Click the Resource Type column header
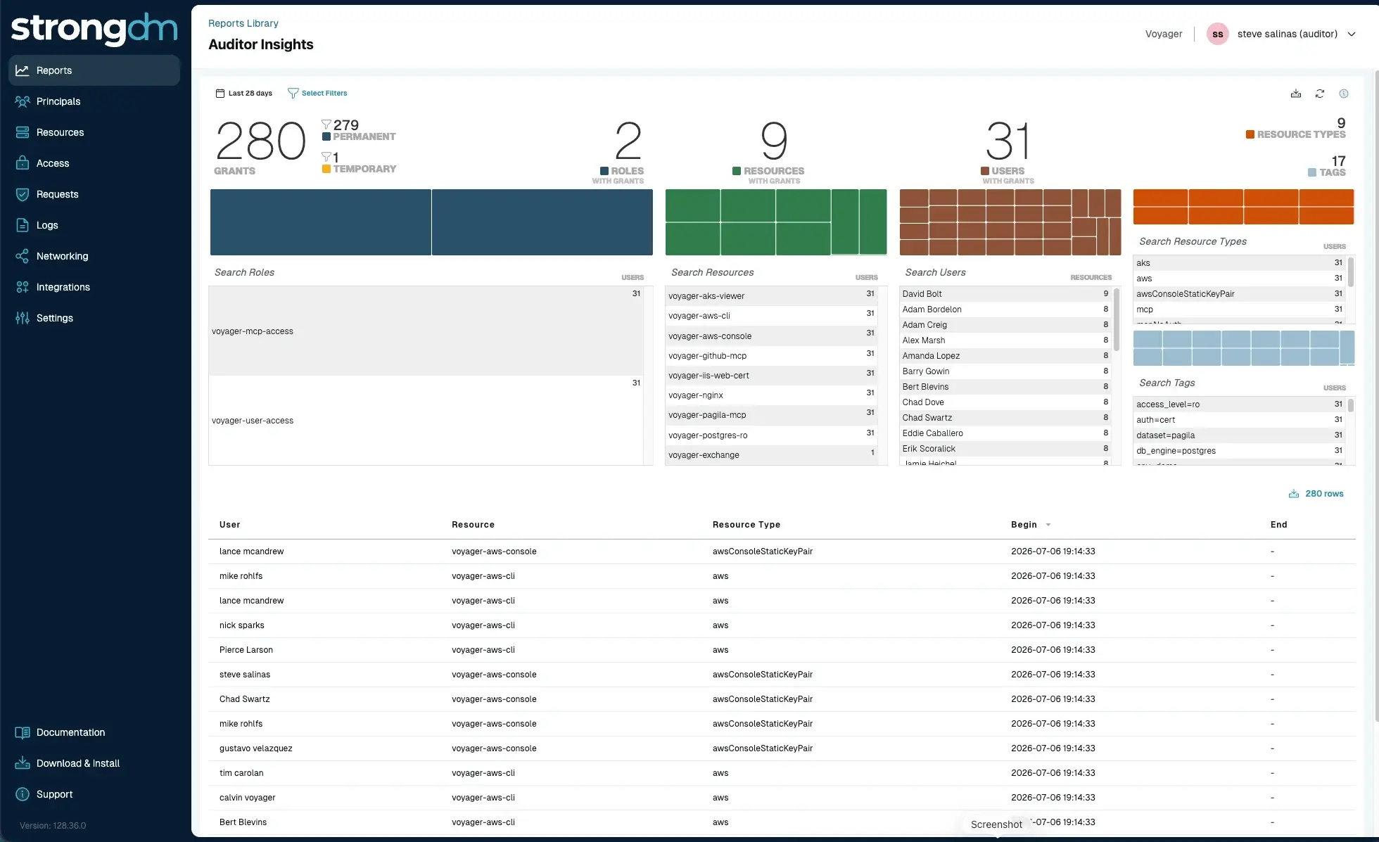Screen dimensions: 1379x842 (746, 525)
